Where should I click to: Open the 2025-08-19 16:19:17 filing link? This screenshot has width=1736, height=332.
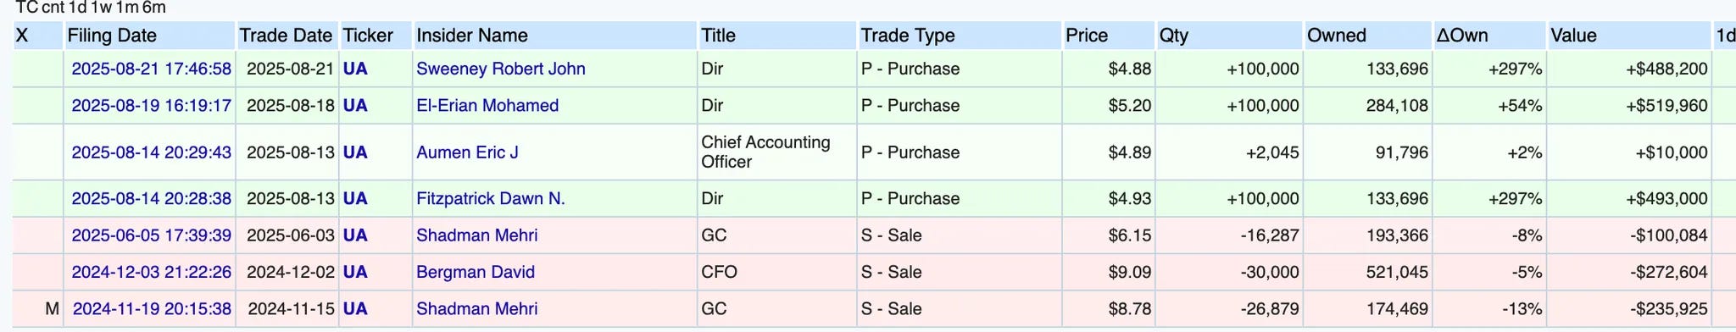point(151,106)
